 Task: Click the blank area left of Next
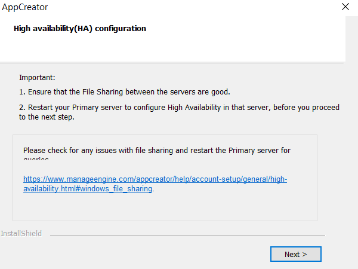coord(149,254)
